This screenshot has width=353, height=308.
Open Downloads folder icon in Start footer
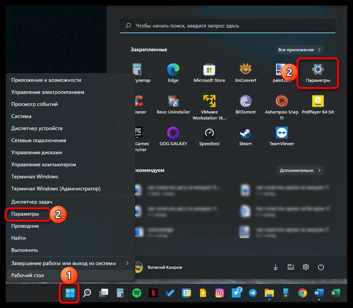pyautogui.click(x=275, y=267)
